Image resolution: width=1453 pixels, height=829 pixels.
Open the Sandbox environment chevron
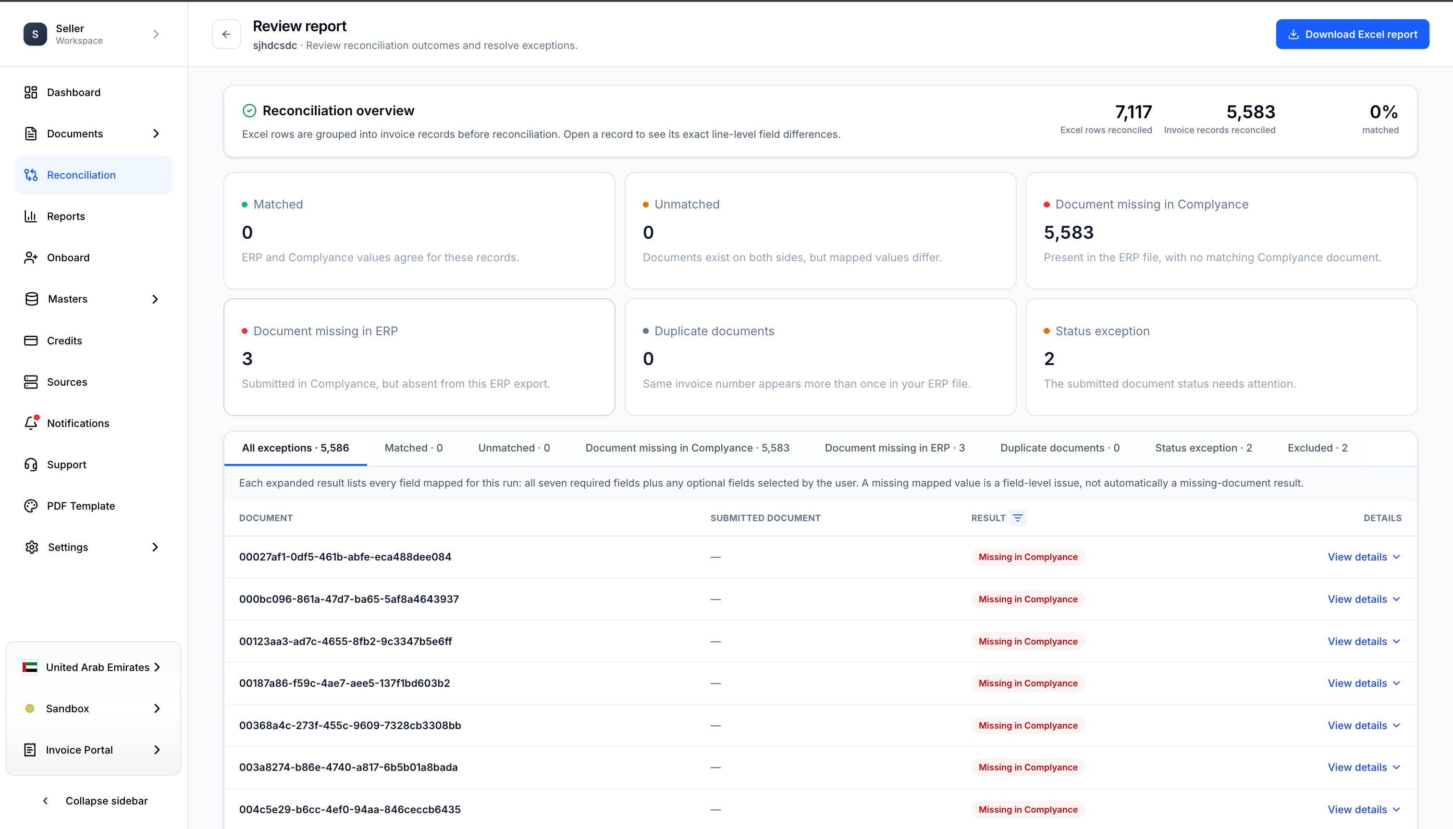(x=157, y=708)
